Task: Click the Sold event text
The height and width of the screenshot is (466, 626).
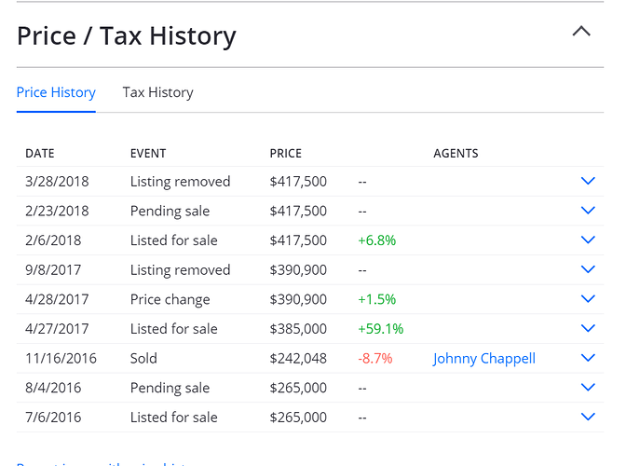Action: pos(143,359)
